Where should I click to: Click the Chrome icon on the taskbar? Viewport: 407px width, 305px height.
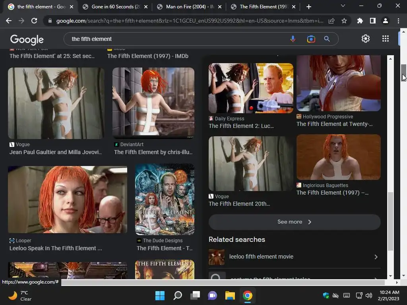247,295
